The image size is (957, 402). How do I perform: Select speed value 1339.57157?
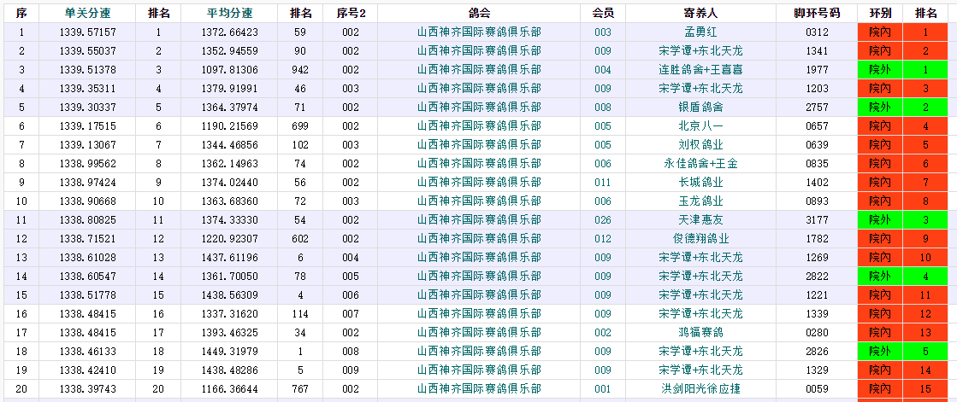coord(88,32)
